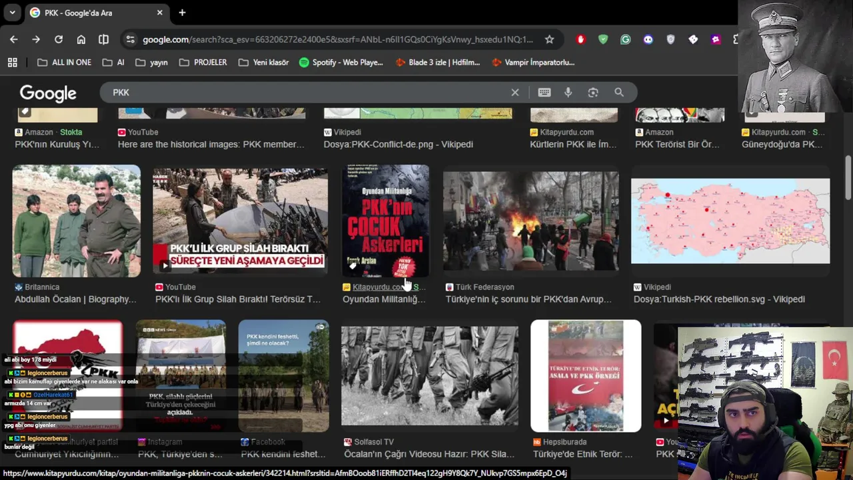Image resolution: width=853 pixels, height=480 pixels.
Task: Bookmark this page with the star
Action: click(x=549, y=39)
